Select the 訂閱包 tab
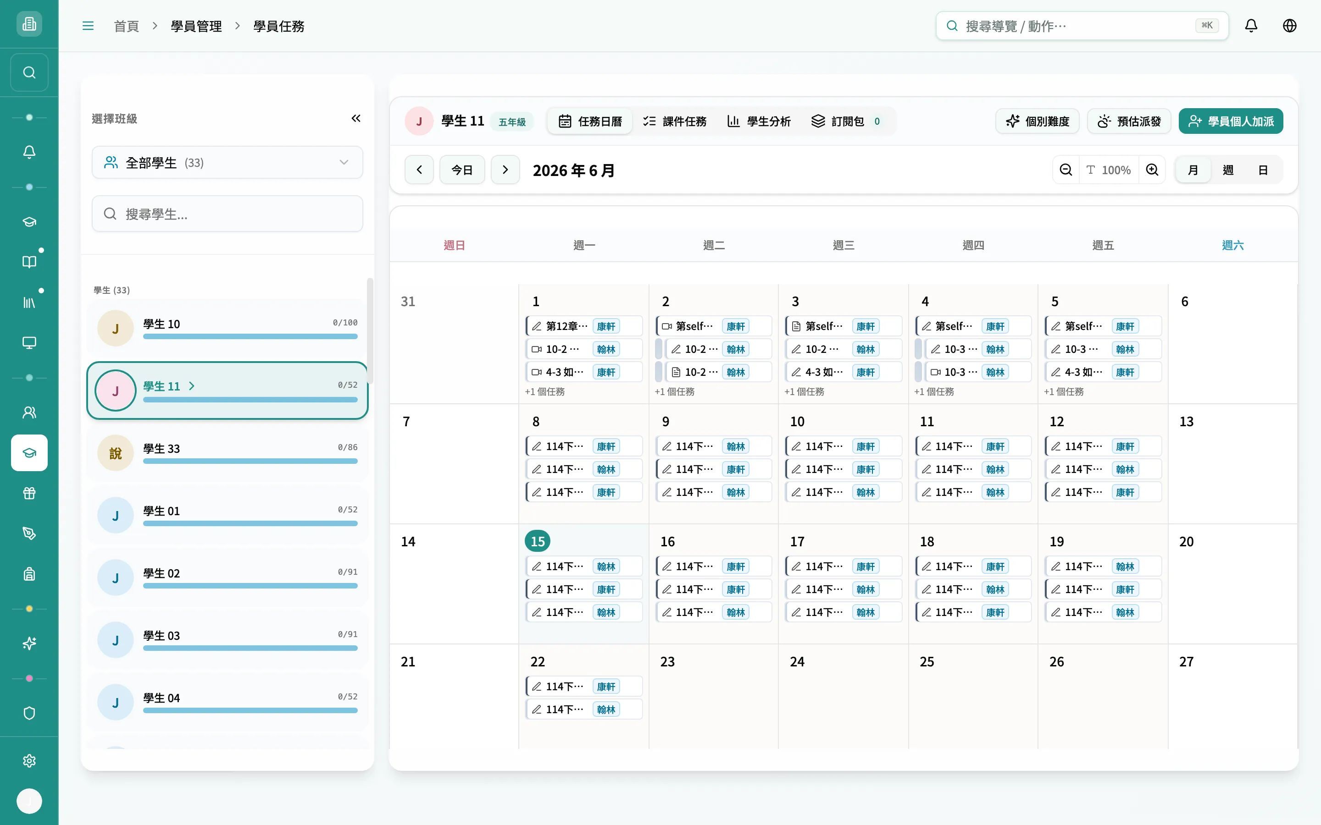 point(846,121)
